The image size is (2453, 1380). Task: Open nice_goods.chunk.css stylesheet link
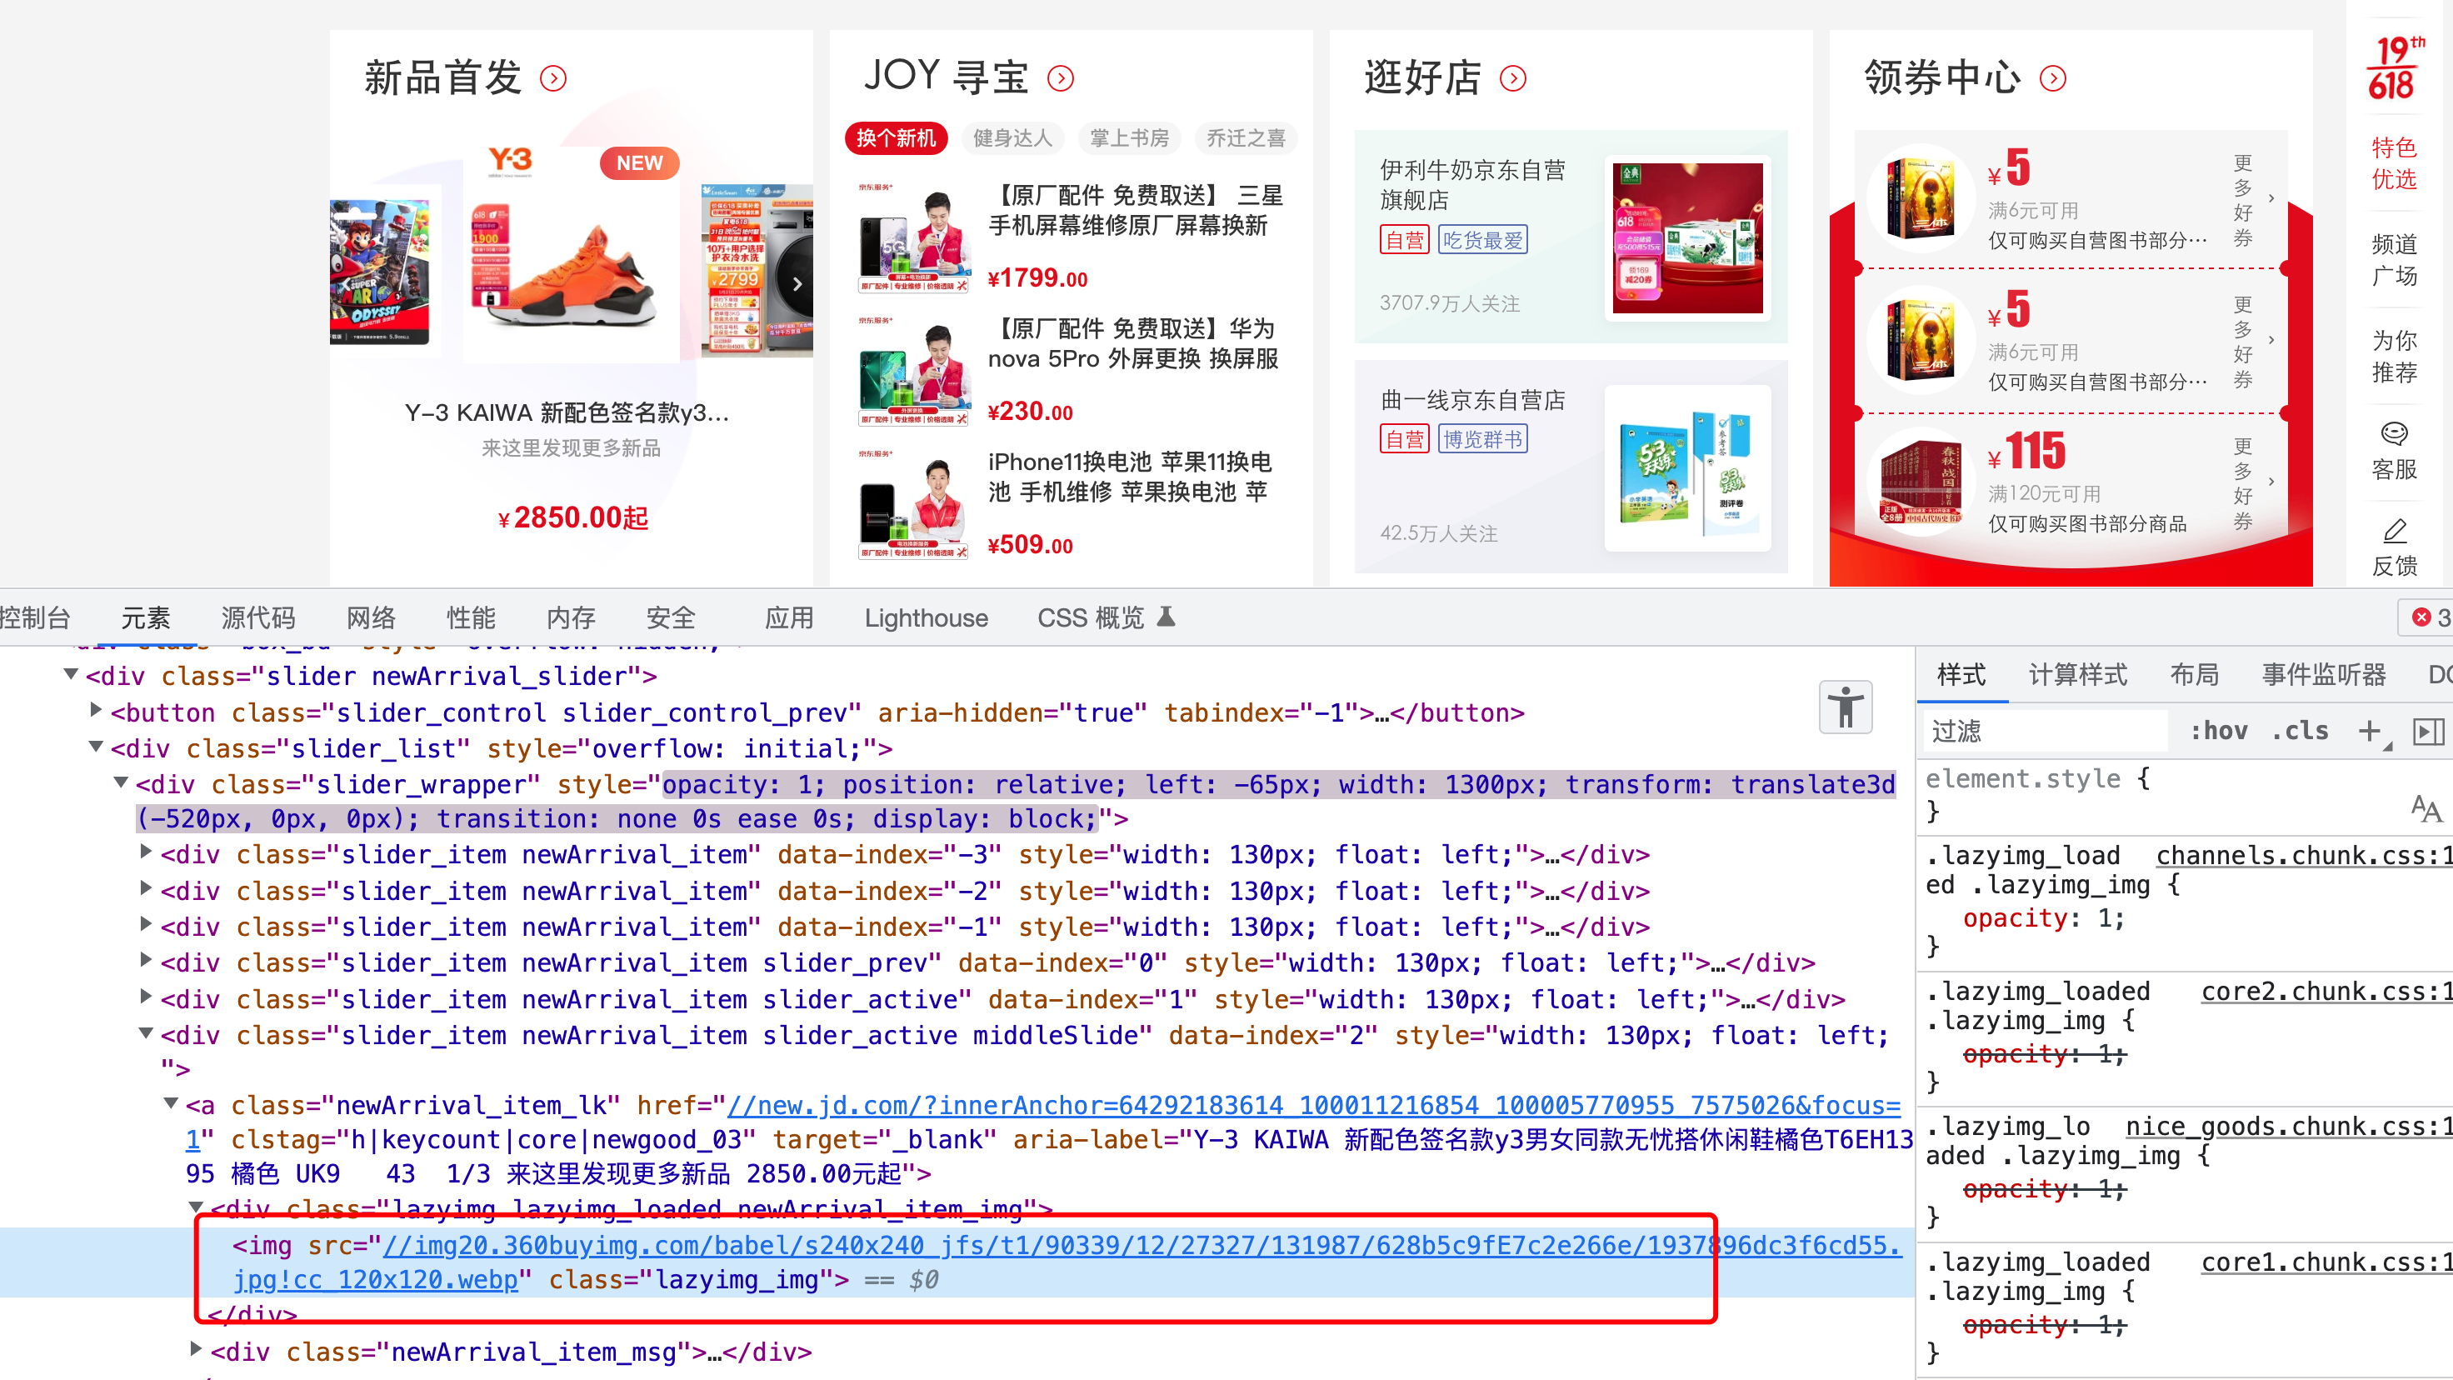(2289, 1127)
